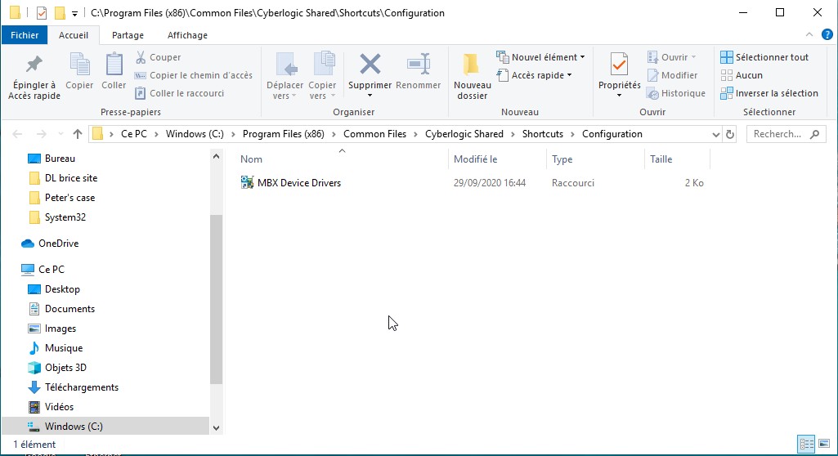Select the MBX Device Drivers shortcut
Image resolution: width=838 pixels, height=456 pixels.
[x=291, y=182]
